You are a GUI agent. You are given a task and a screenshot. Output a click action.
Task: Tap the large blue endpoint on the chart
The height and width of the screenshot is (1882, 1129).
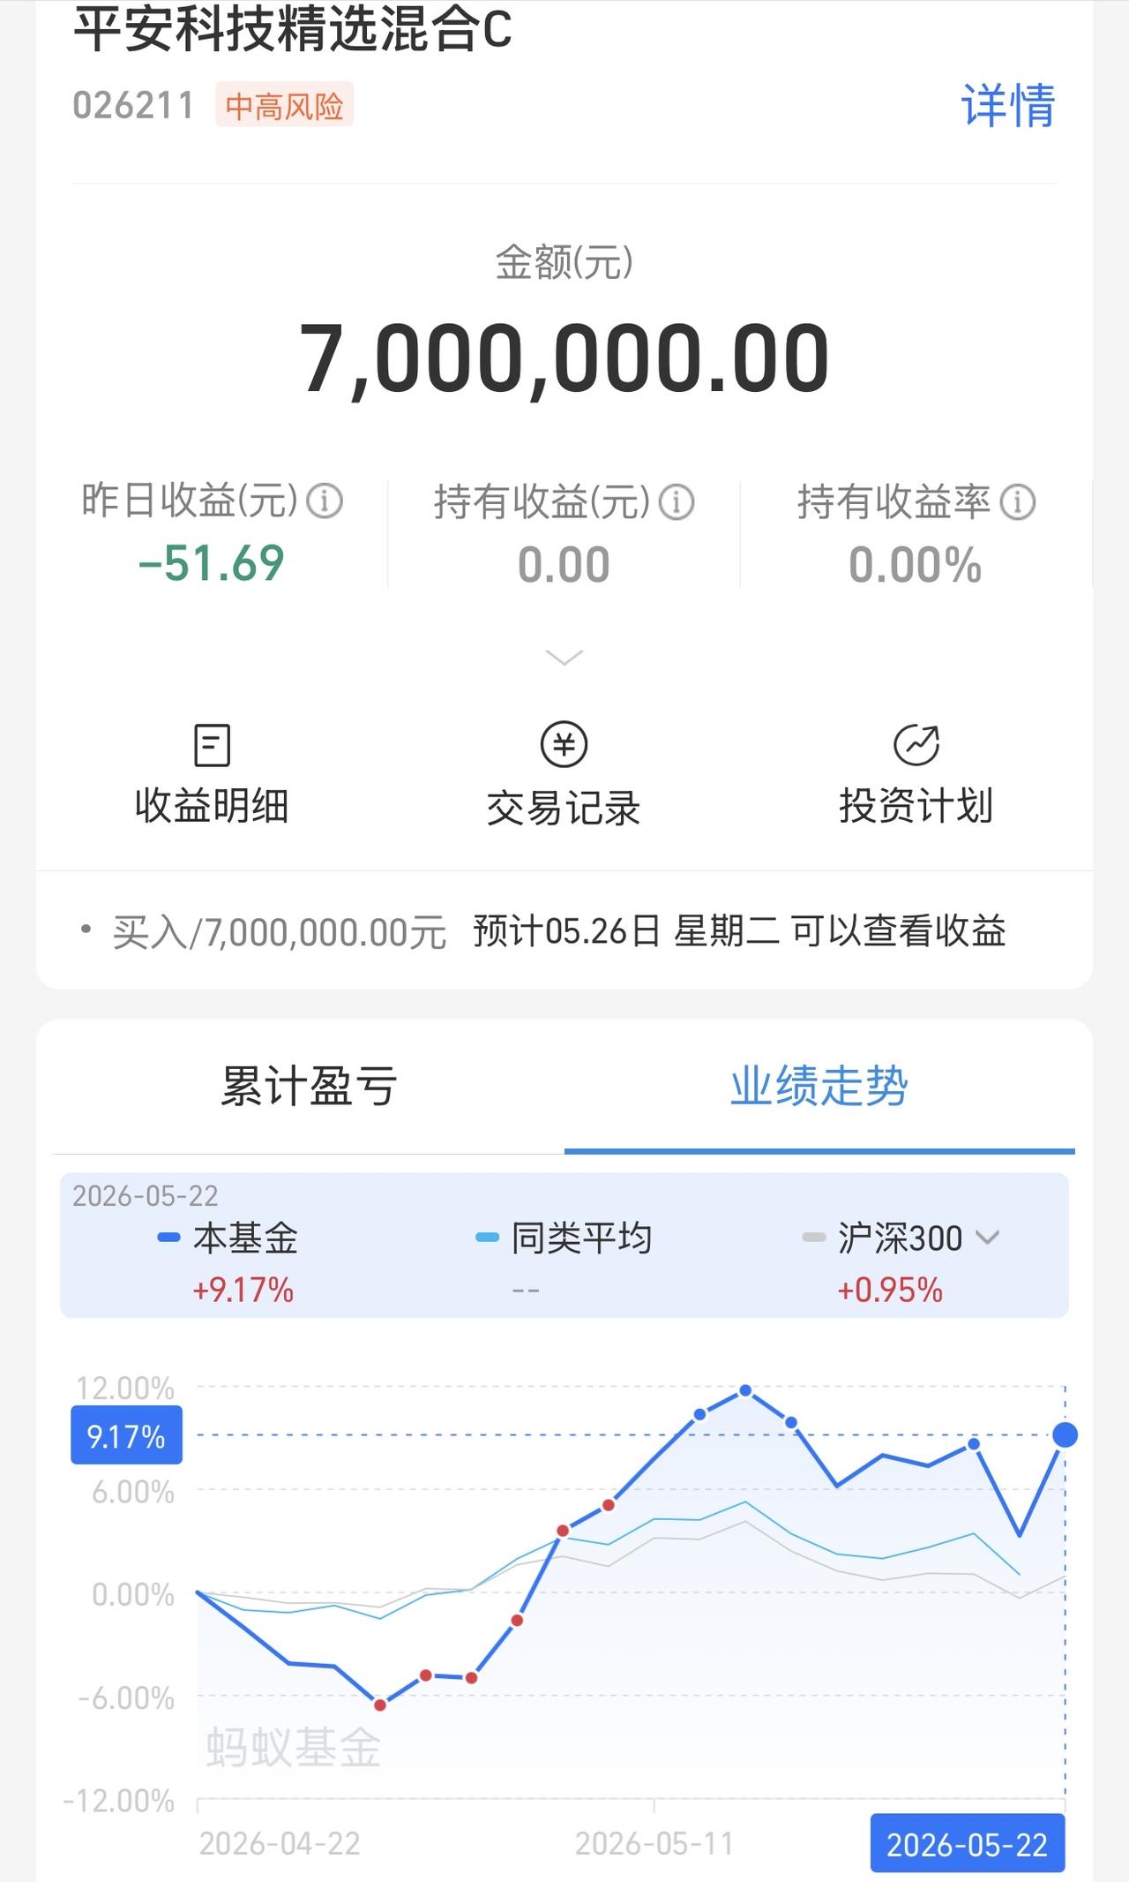[x=1065, y=1435]
